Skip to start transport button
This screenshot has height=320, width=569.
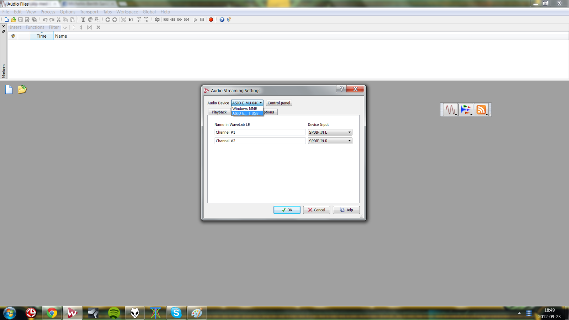pyautogui.click(x=166, y=20)
